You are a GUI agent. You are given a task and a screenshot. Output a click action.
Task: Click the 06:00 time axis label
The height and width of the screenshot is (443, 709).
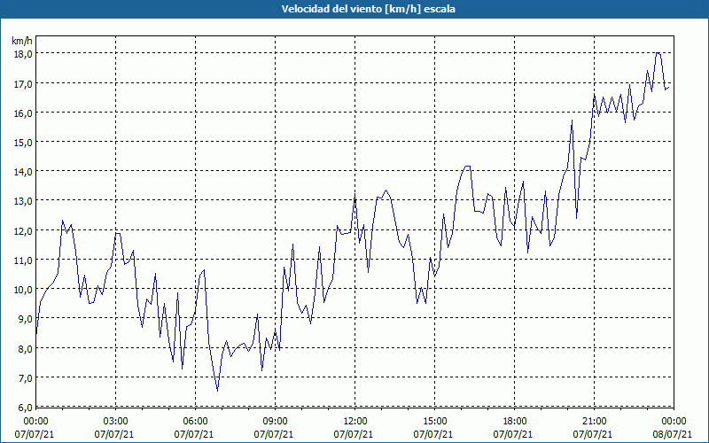click(196, 422)
